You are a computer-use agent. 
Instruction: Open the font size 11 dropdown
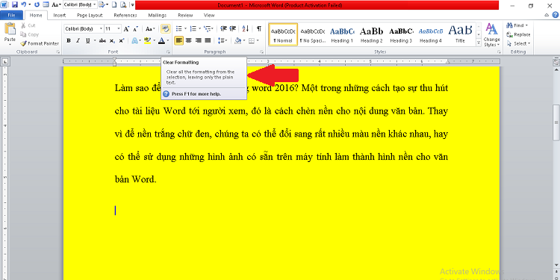tap(119, 29)
